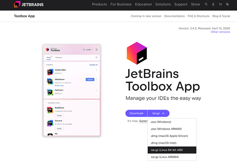Open Other versions link

(x=220, y=32)
